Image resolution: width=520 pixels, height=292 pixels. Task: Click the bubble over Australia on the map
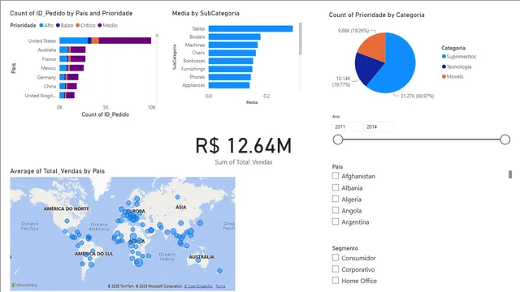(198, 260)
